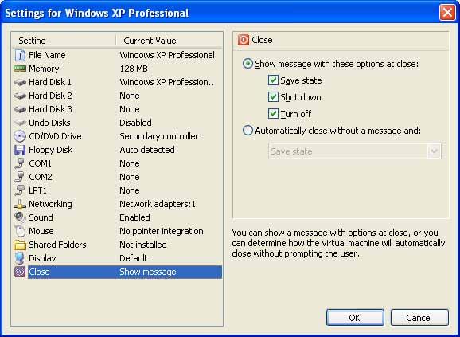Select the Networking adapter icon
460x337 pixels.
[20, 204]
